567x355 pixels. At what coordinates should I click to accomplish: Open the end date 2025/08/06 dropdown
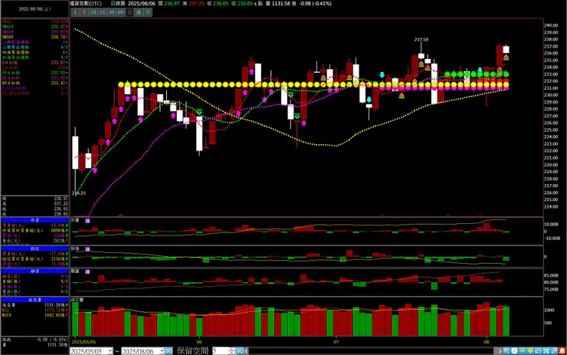click(162, 351)
